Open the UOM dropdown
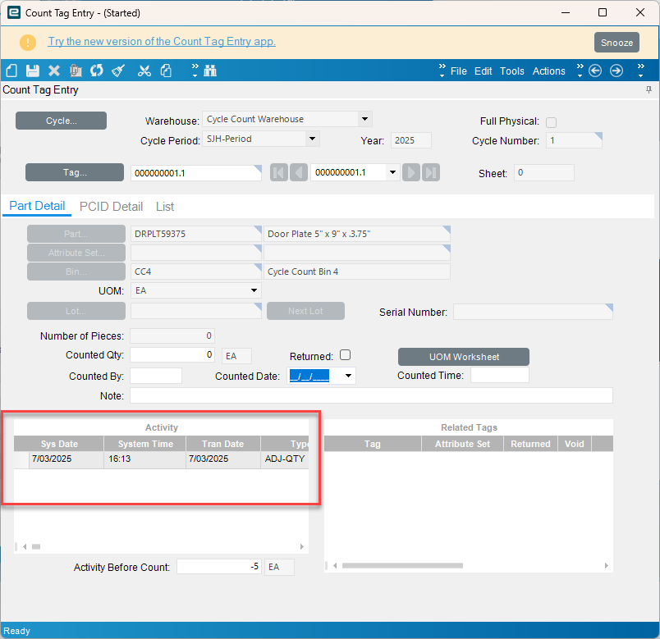The image size is (660, 639). coord(254,290)
